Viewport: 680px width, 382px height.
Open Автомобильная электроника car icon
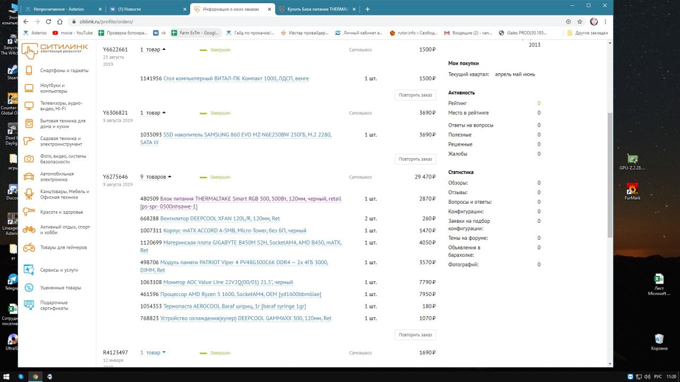pyautogui.click(x=29, y=177)
